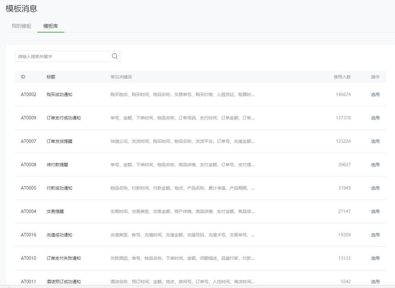This screenshot has width=395, height=288.
Task: Click the AT0002 template ID
Action: tap(28, 95)
